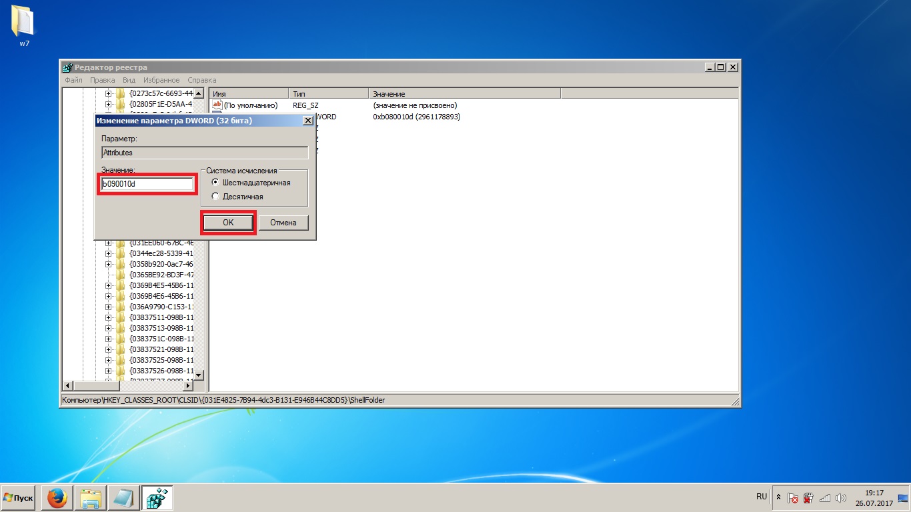Expand the {03837511-098B-11 key

pyautogui.click(x=108, y=317)
